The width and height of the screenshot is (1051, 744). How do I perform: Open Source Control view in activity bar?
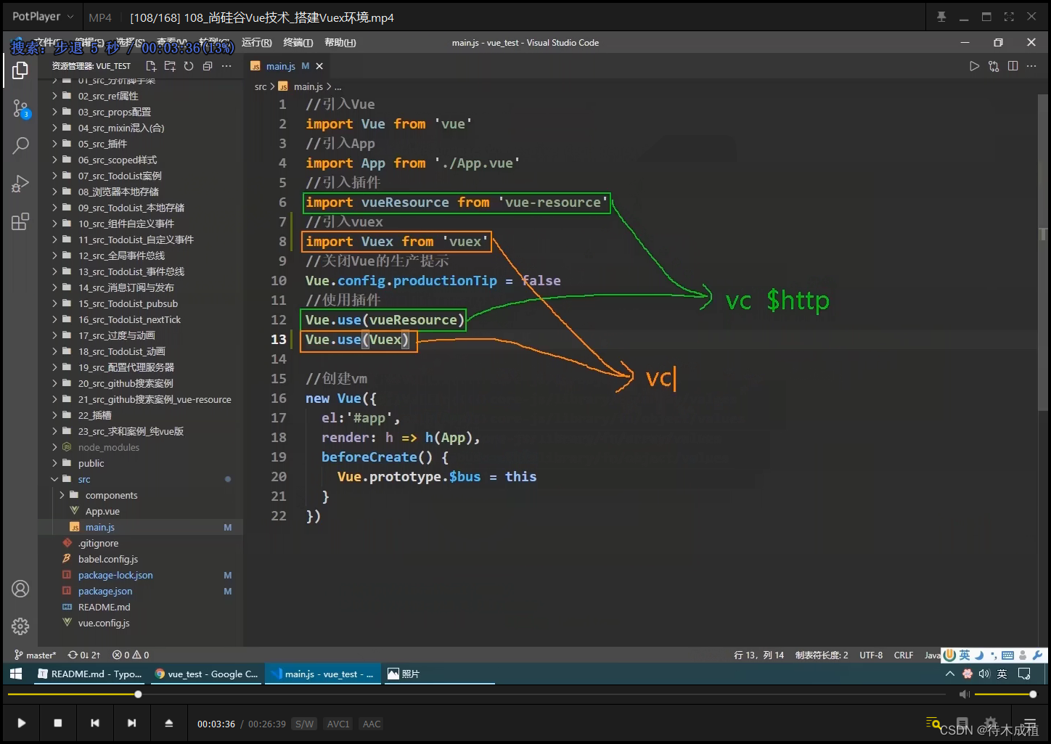click(20, 109)
